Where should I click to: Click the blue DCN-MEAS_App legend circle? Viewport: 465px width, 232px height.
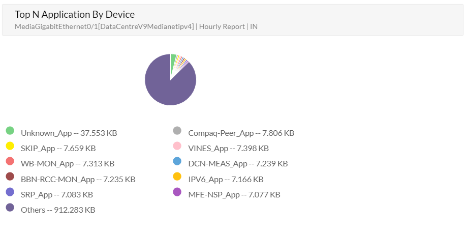pos(177,161)
